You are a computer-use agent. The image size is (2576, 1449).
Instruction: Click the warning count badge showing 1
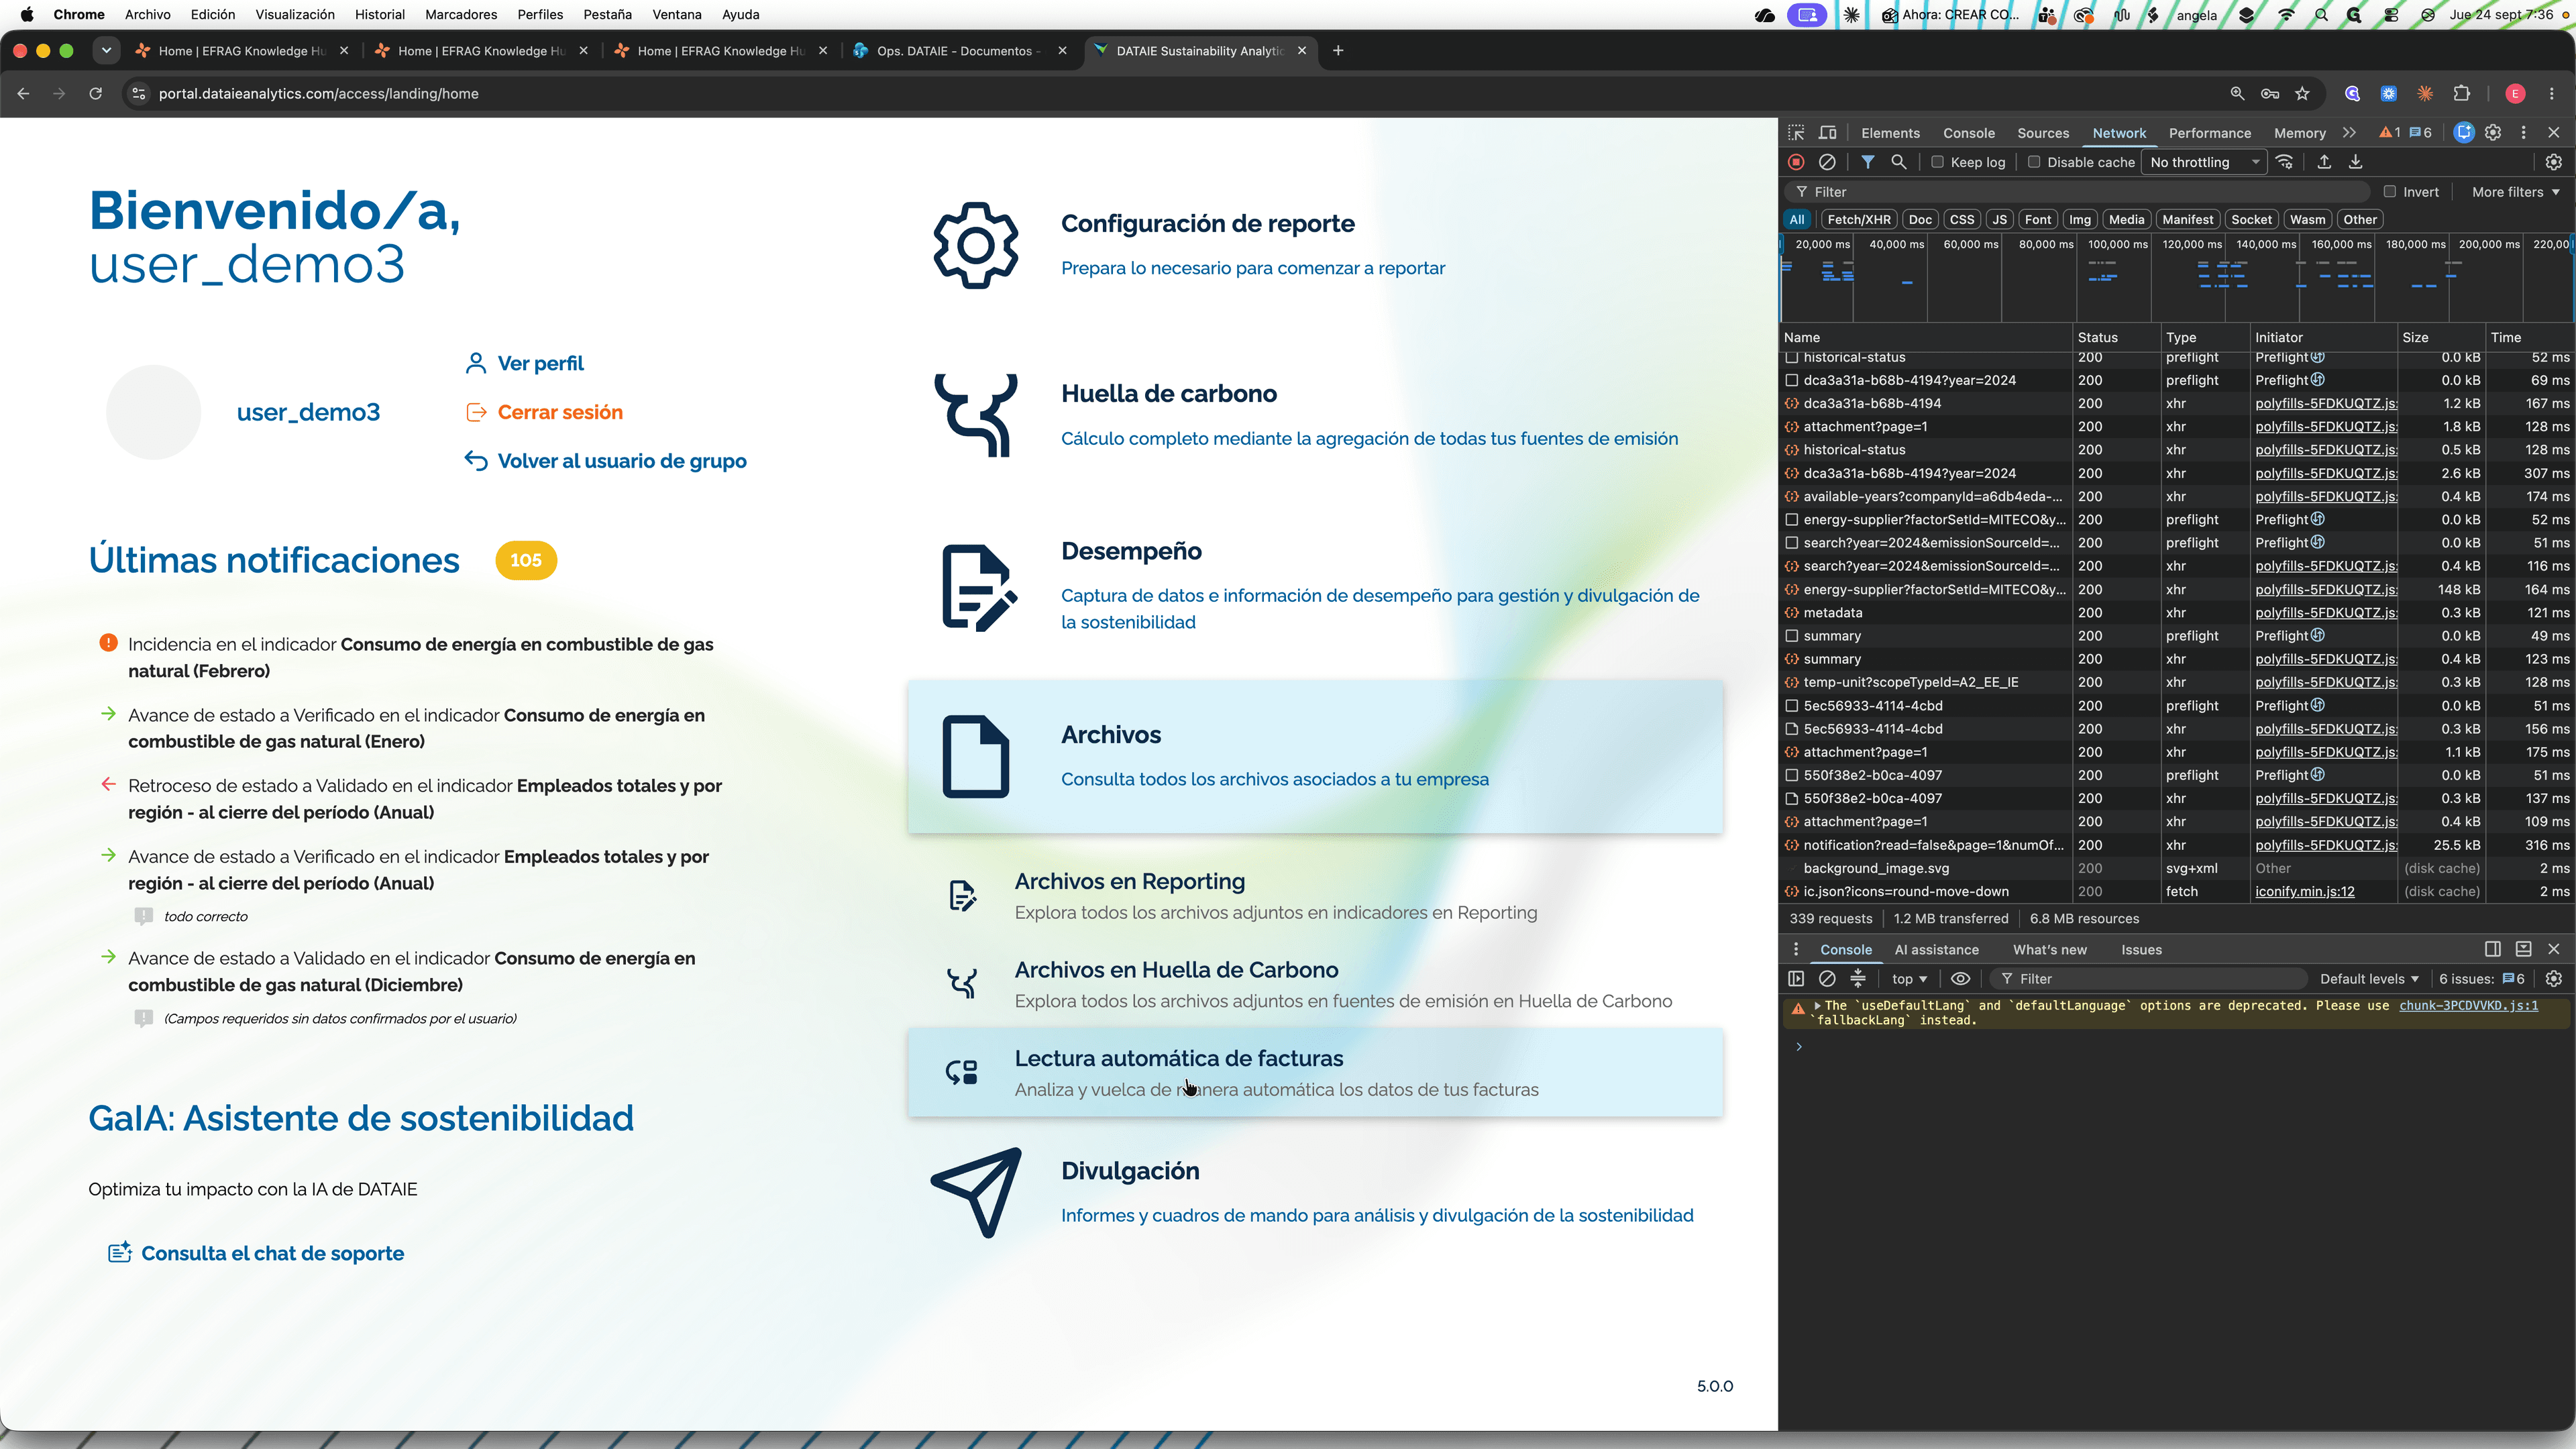[2389, 133]
